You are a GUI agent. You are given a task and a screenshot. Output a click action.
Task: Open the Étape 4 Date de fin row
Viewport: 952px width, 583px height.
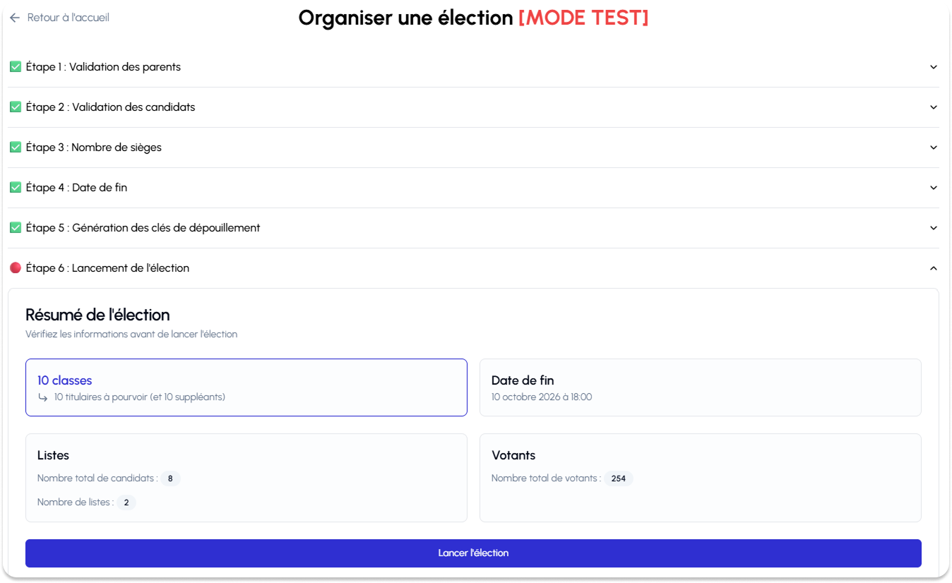pyautogui.click(x=474, y=188)
